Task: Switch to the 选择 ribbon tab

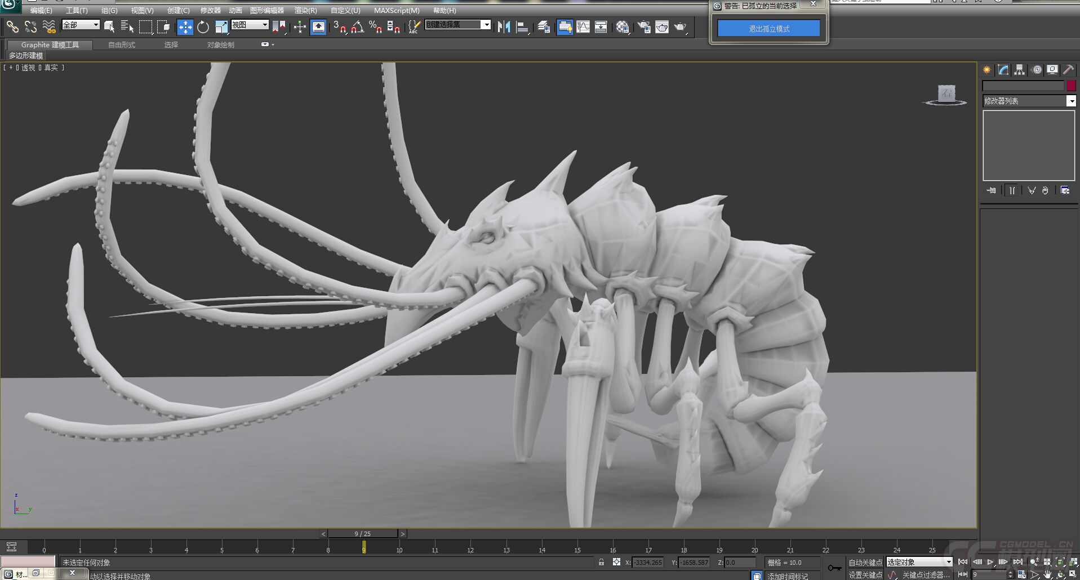Action: 171,44
